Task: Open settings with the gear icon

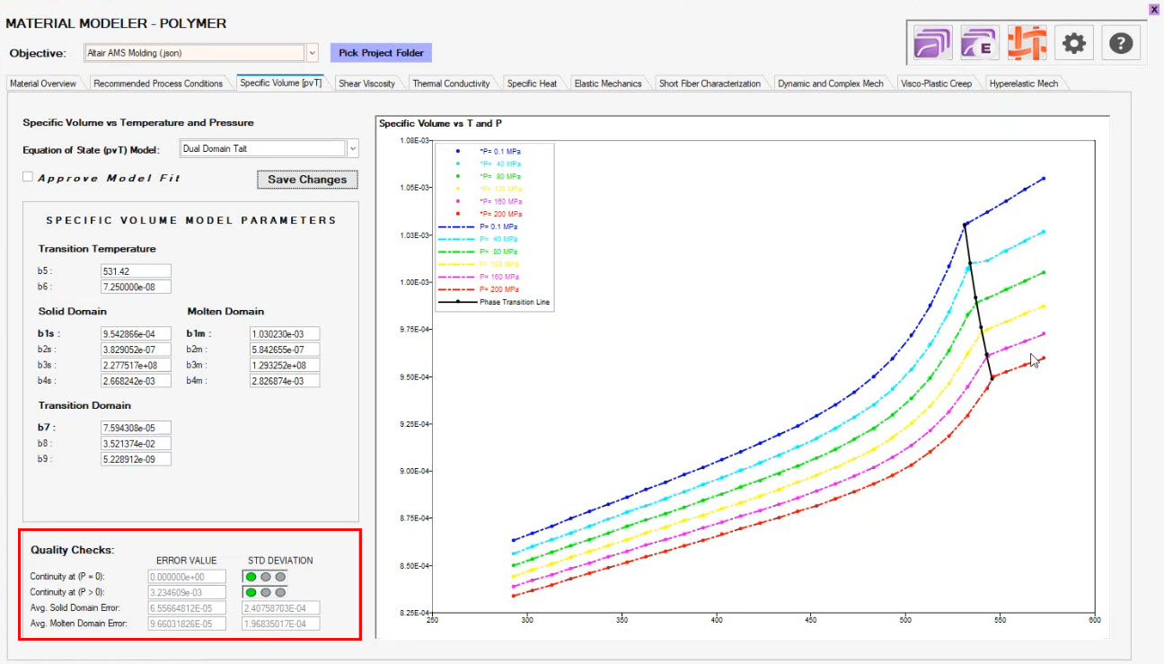Action: pyautogui.click(x=1073, y=43)
